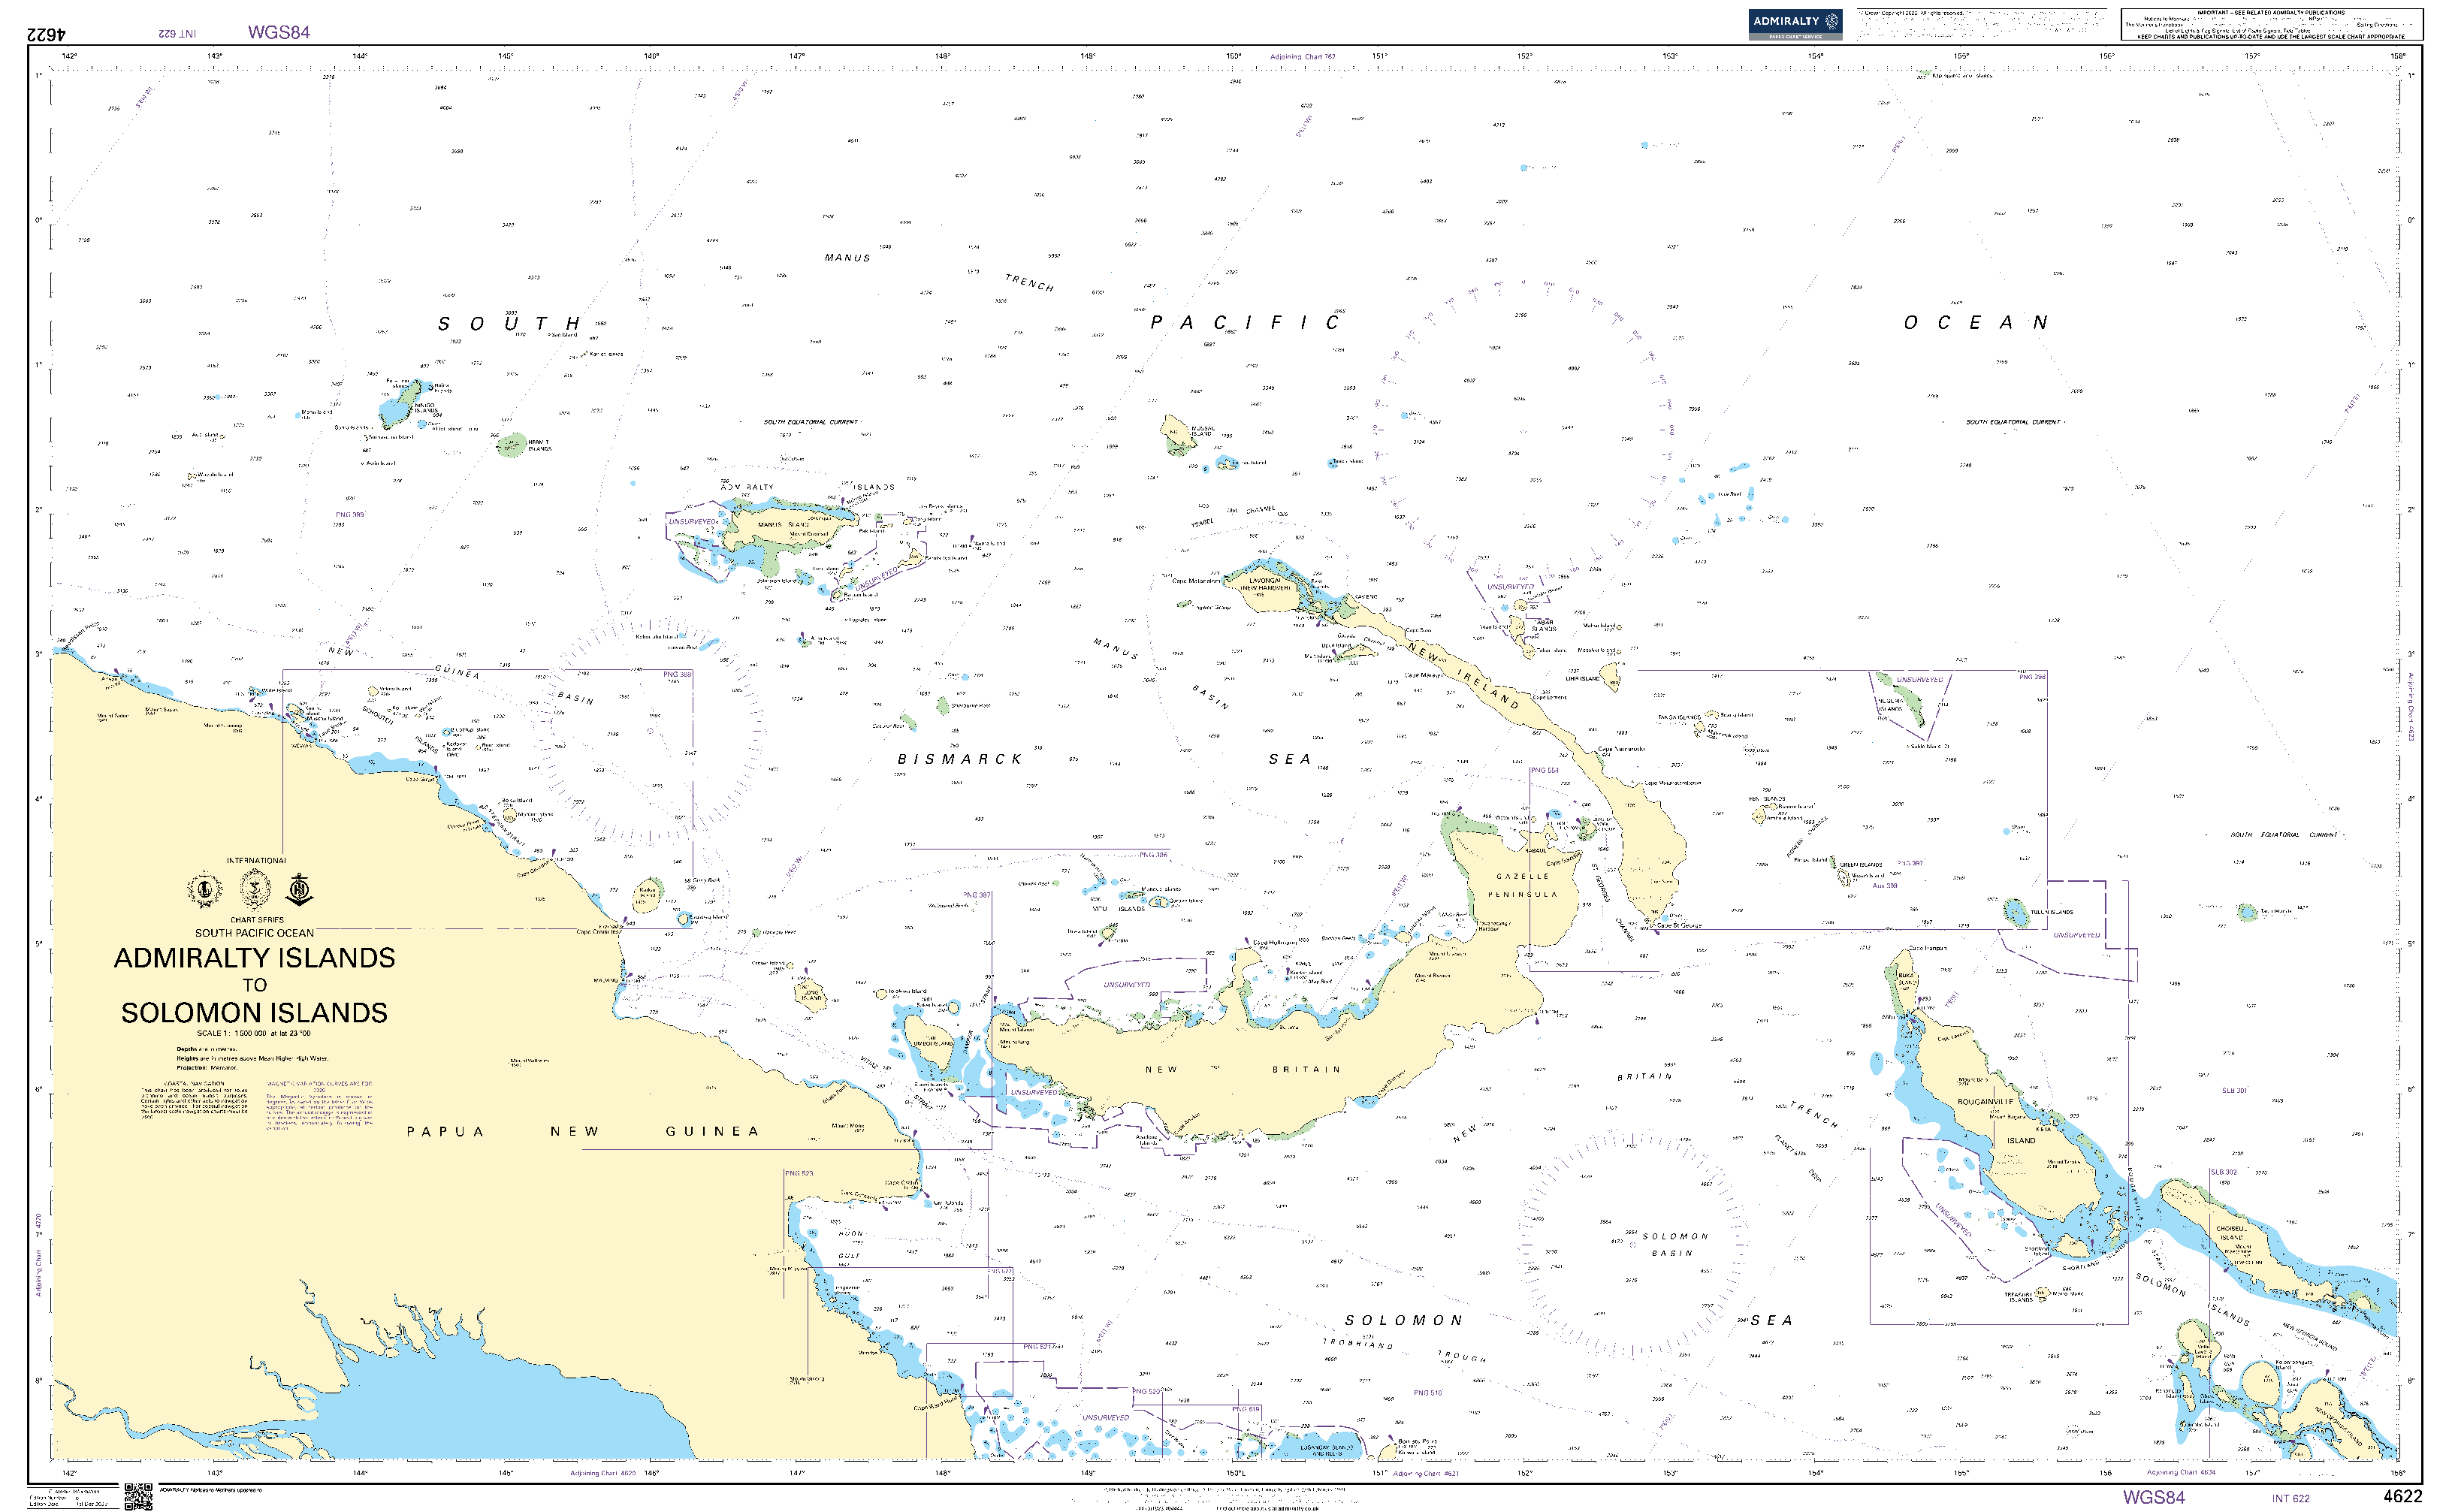Image resolution: width=2449 pixels, height=1512 pixels.
Task: Click the PNG 519 chart reference
Action: pyautogui.click(x=1246, y=1409)
